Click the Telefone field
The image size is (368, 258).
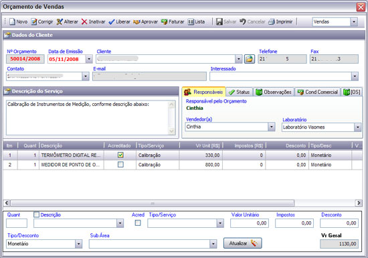(282, 59)
